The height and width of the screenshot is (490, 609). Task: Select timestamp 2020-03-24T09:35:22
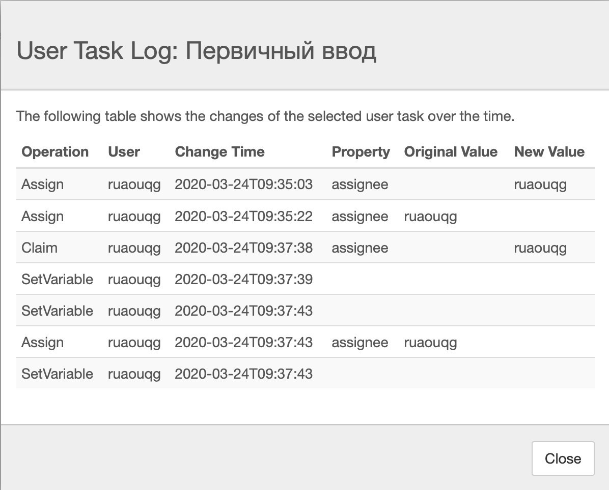(243, 217)
